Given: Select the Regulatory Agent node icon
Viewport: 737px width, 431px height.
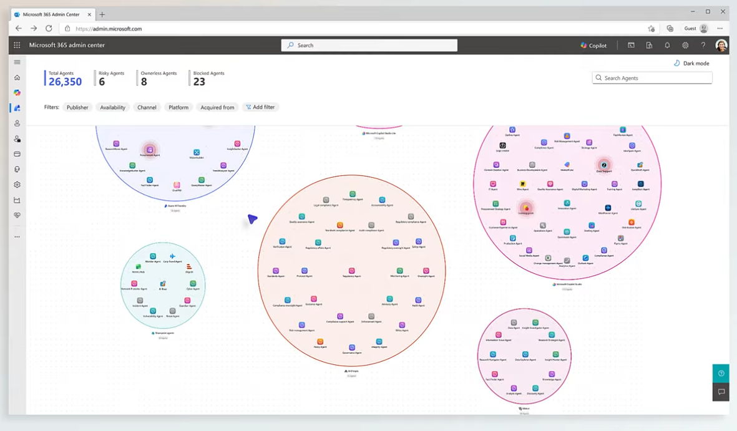Looking at the screenshot, I should tap(352, 271).
